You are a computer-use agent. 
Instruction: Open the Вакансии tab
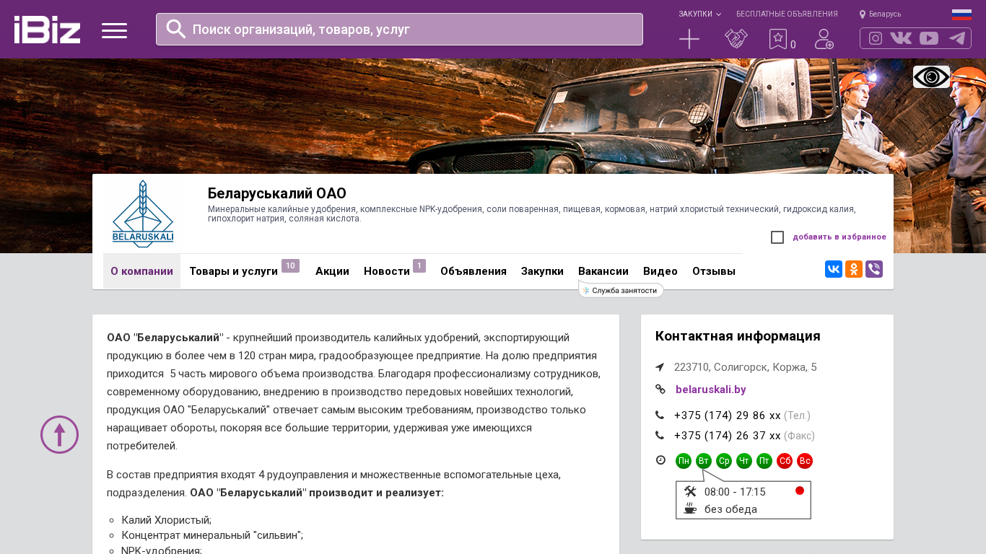pyautogui.click(x=603, y=271)
